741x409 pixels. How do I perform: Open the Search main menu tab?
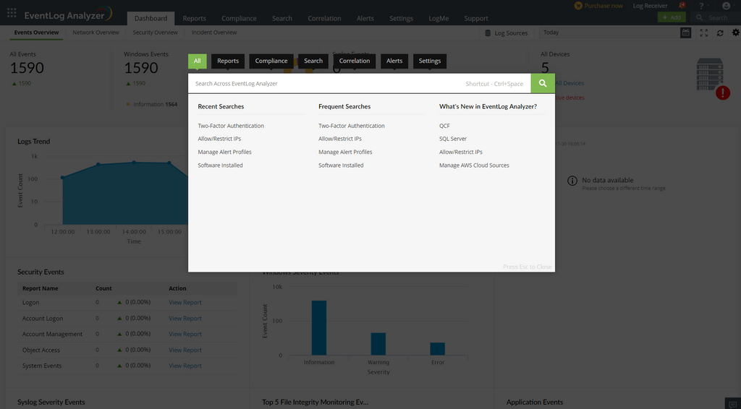pos(282,18)
